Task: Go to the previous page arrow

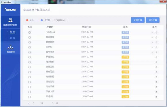Action: [33, 103]
